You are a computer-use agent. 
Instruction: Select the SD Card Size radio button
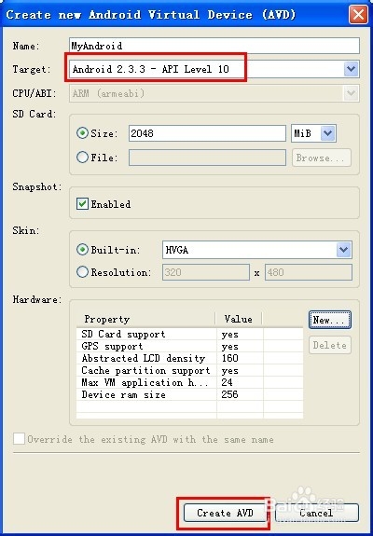click(x=82, y=133)
